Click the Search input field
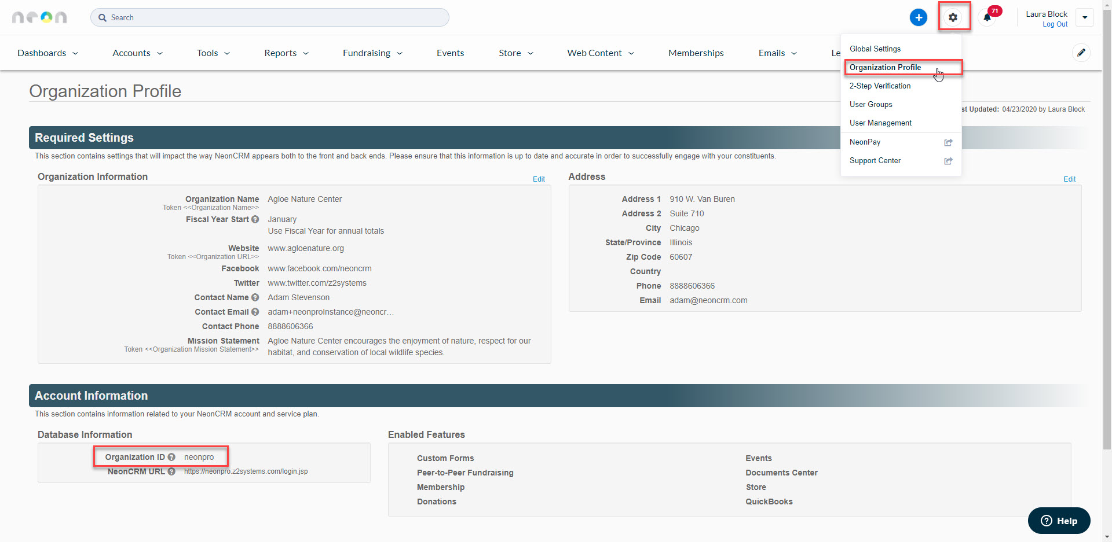 point(269,17)
